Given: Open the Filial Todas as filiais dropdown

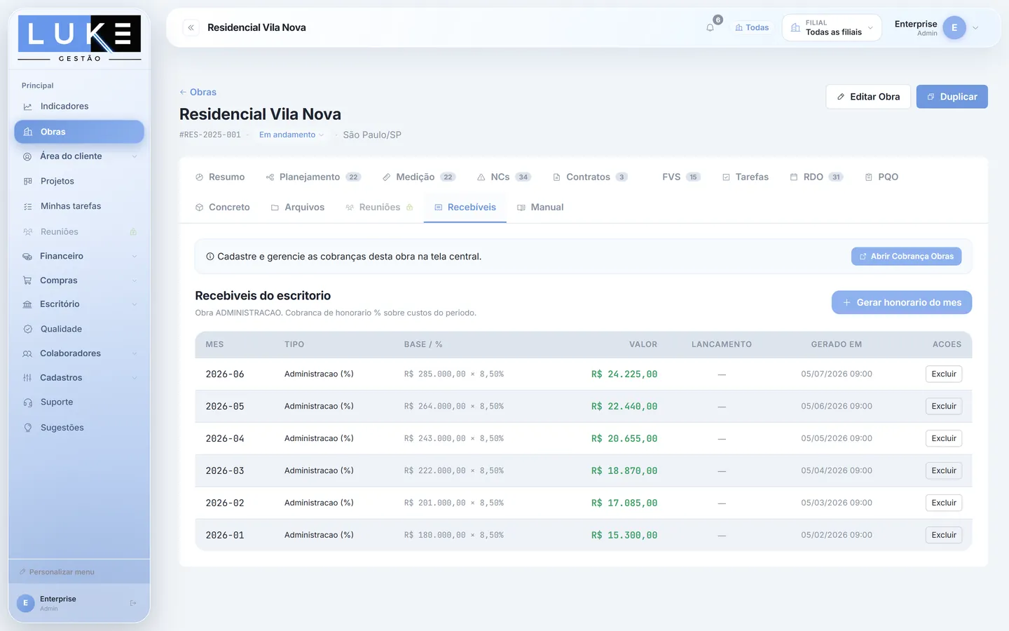Looking at the screenshot, I should (x=832, y=27).
